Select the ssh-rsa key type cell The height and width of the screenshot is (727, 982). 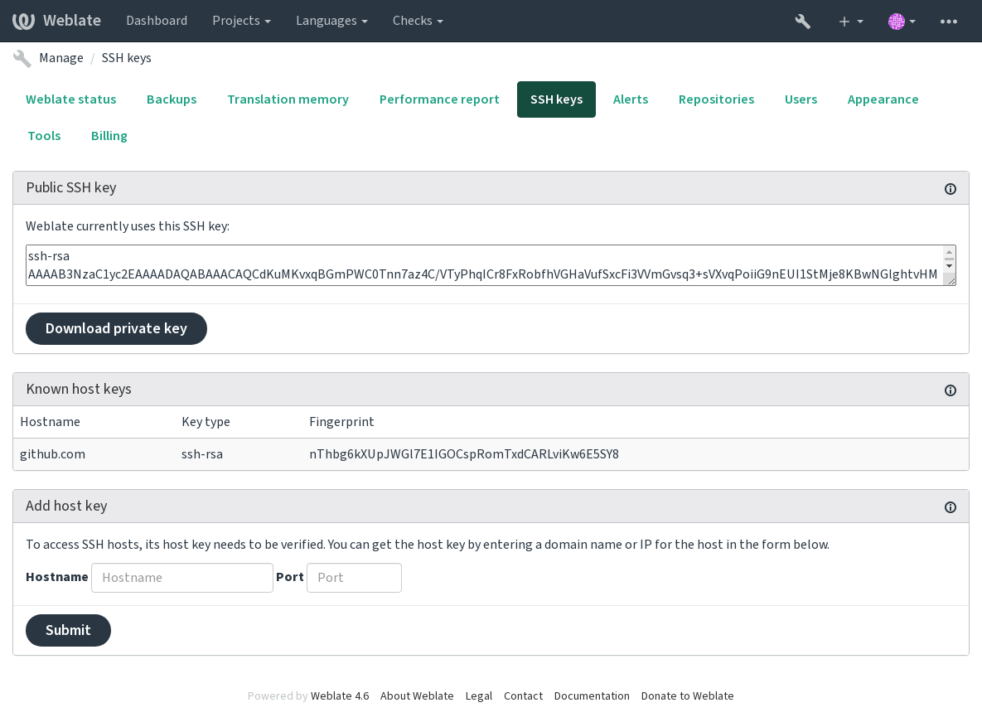coord(202,454)
